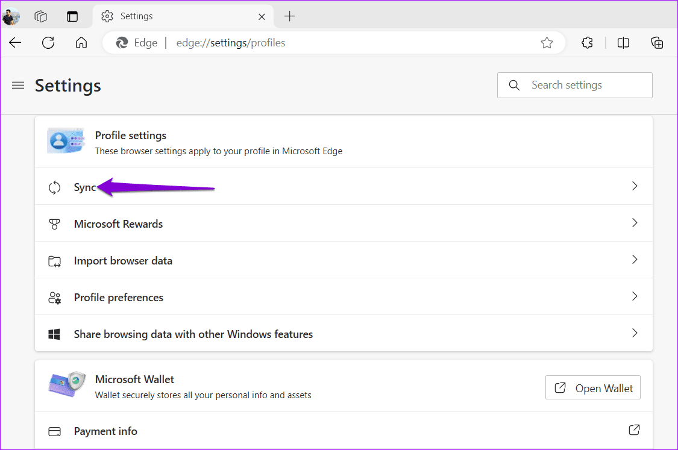Viewport: 678px width, 450px height.
Task: Click the Profile preferences icon
Action: [54, 297]
